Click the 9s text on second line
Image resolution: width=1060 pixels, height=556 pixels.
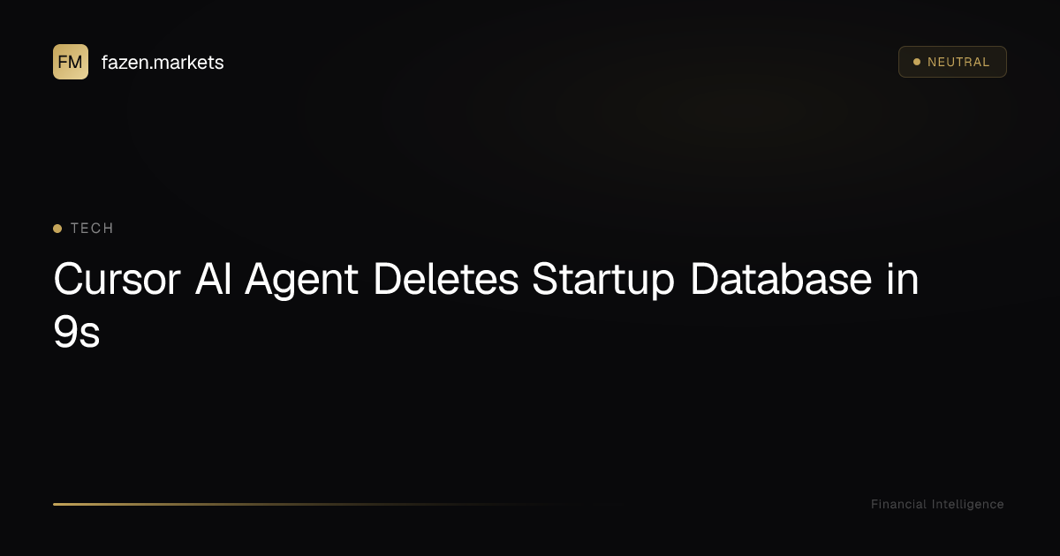click(x=77, y=333)
